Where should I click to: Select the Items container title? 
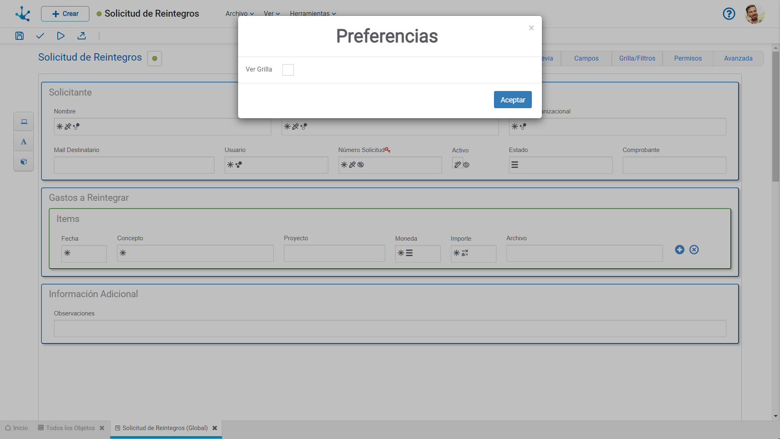tap(68, 219)
